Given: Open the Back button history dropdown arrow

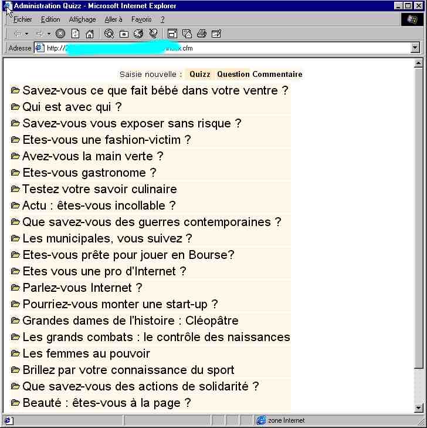Looking at the screenshot, I should point(27,34).
